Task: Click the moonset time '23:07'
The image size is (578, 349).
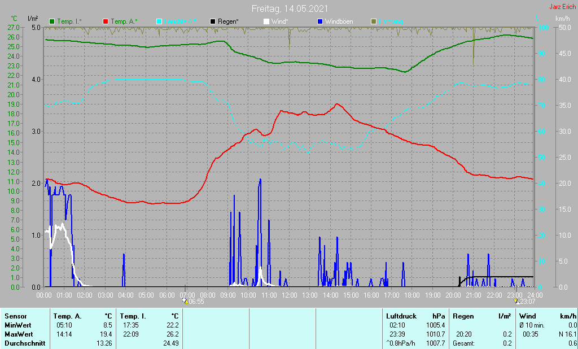Action: [x=528, y=302]
